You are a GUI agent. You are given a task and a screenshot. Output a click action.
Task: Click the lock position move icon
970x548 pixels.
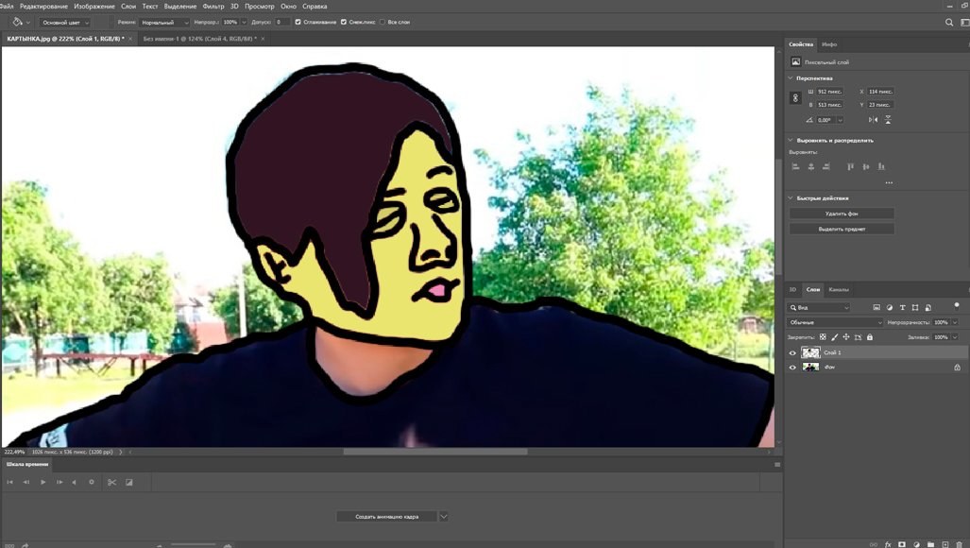[x=846, y=337]
